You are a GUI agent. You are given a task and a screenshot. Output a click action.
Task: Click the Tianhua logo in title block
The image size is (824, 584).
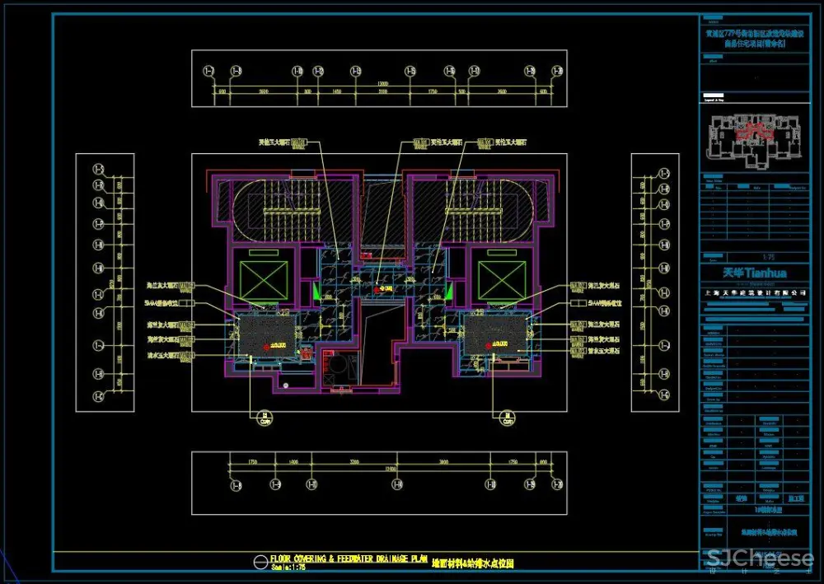click(x=753, y=273)
